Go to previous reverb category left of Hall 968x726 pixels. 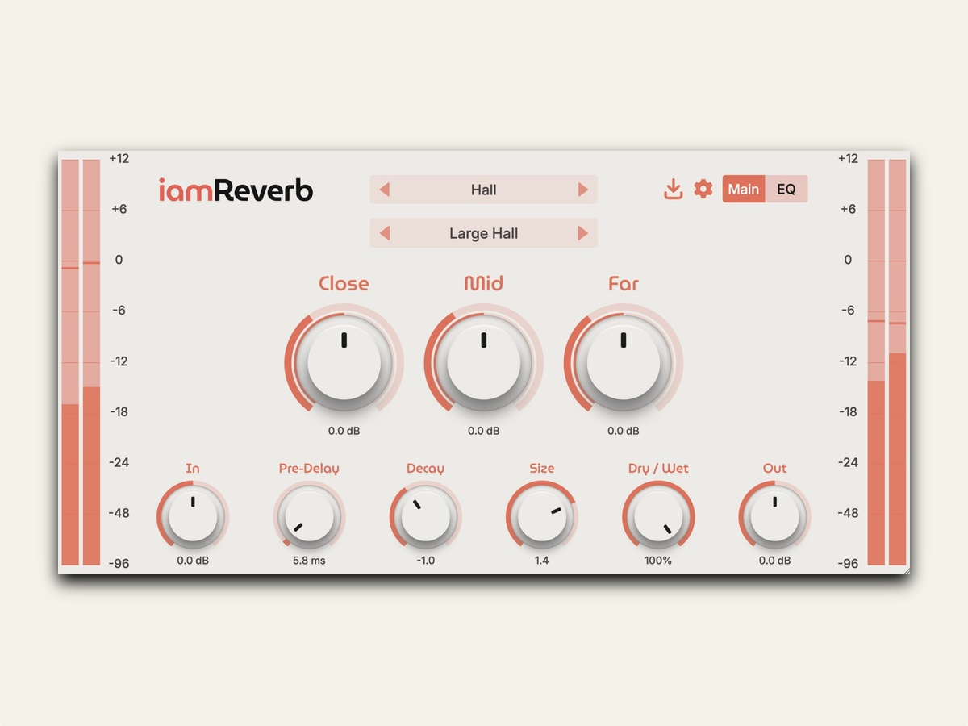tap(385, 190)
